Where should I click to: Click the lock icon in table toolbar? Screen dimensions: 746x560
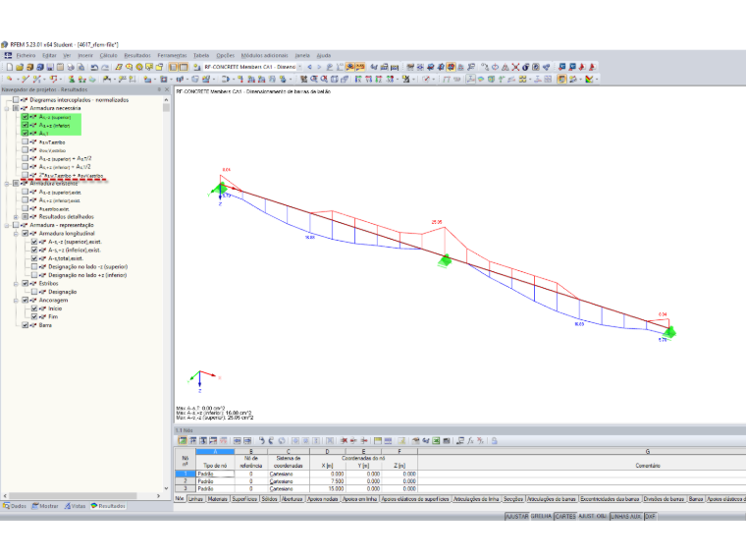pyautogui.click(x=495, y=441)
